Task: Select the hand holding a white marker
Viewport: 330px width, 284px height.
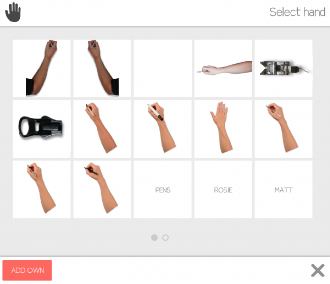Action: 163,129
